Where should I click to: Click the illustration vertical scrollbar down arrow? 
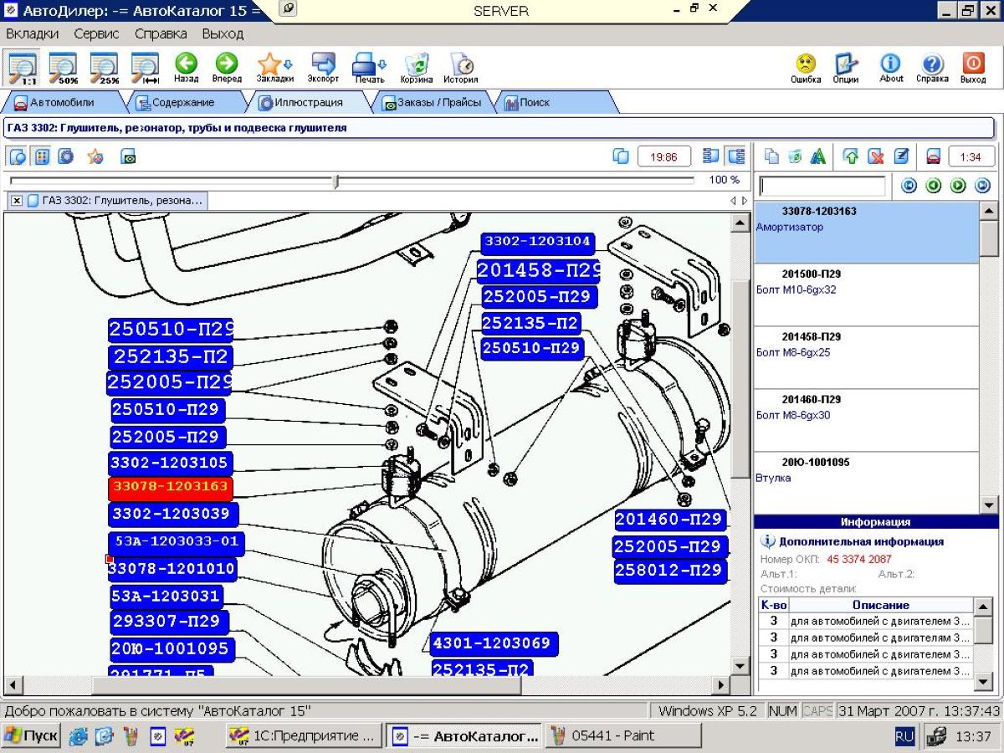[740, 666]
